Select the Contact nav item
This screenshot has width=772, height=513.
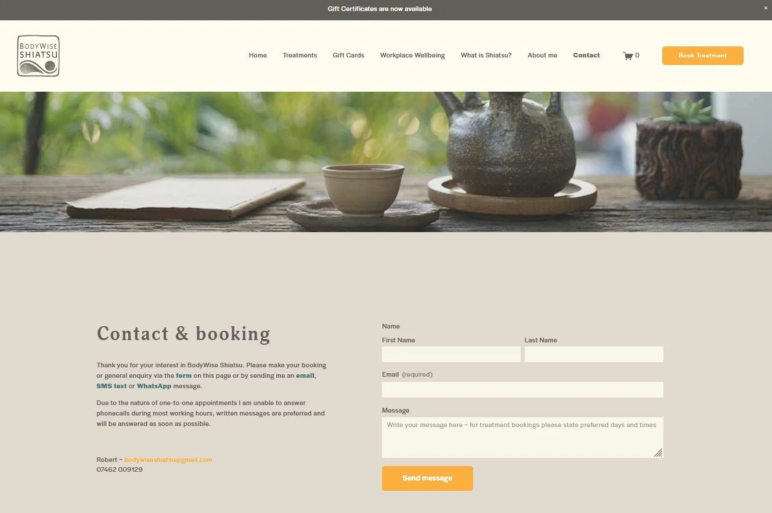[x=586, y=56]
